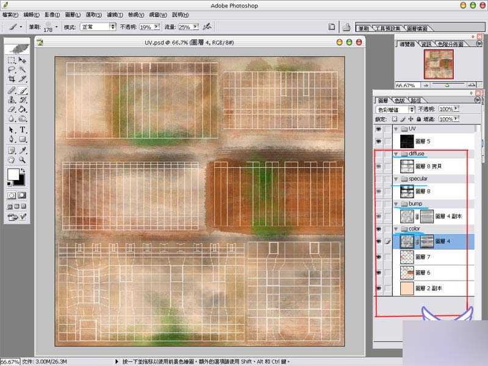Open the 影像 (Image) menu

(x=52, y=15)
